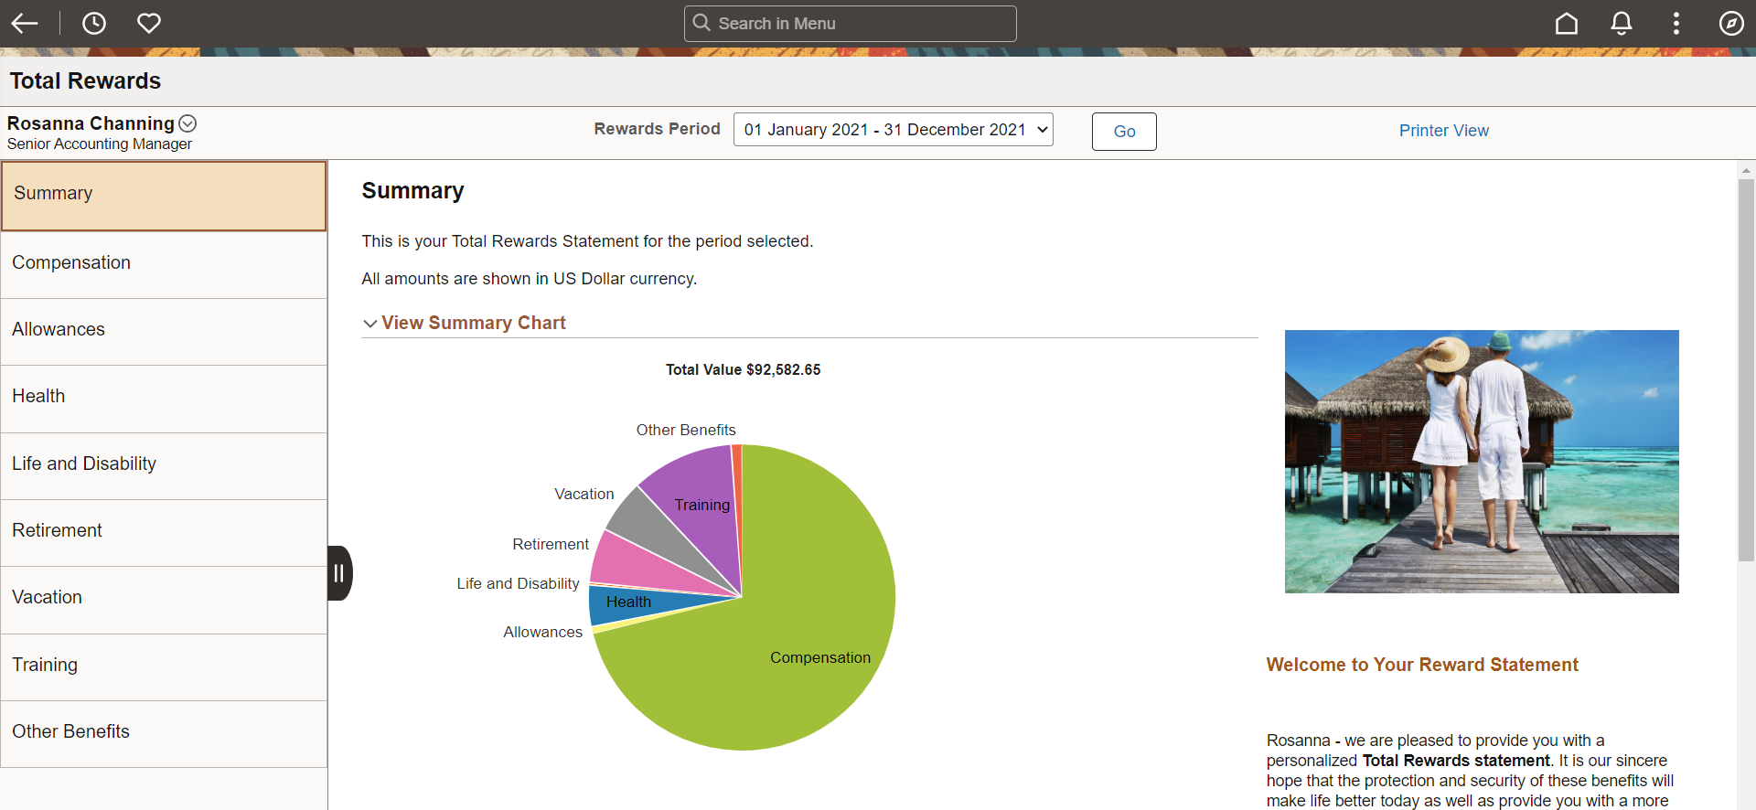Click the magnifier icon in search box
The height and width of the screenshot is (810, 1756).
click(701, 23)
